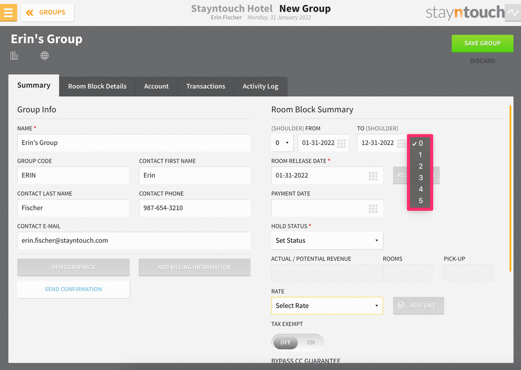
Task: Open the activity graph icon in header
Action: tap(513, 12)
